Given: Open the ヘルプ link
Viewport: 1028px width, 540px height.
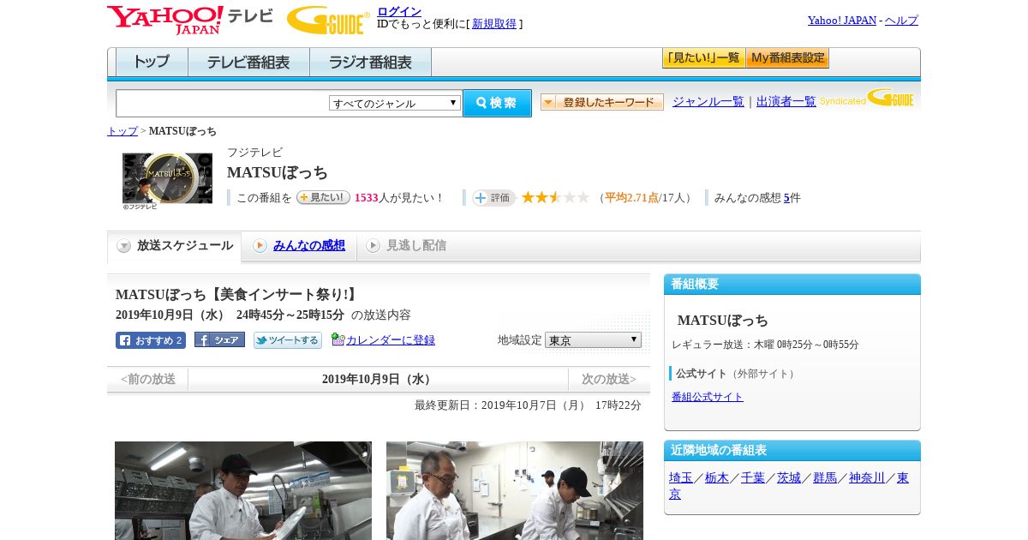Looking at the screenshot, I should pyautogui.click(x=901, y=21).
